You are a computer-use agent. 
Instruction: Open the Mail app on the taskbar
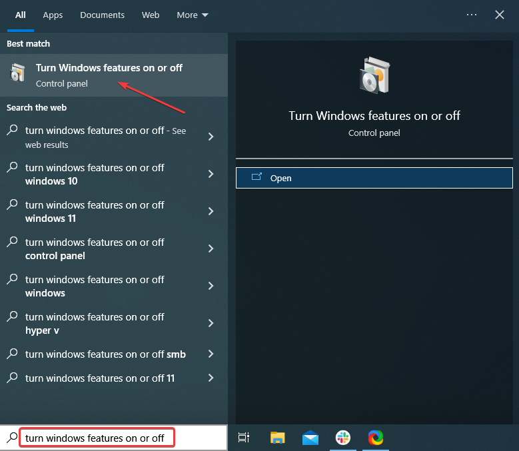310,438
